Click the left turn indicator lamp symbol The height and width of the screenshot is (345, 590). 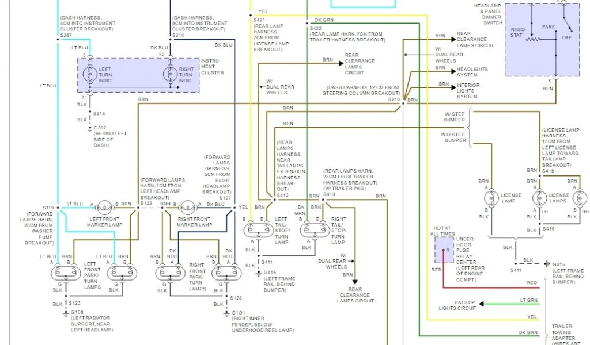(89, 74)
